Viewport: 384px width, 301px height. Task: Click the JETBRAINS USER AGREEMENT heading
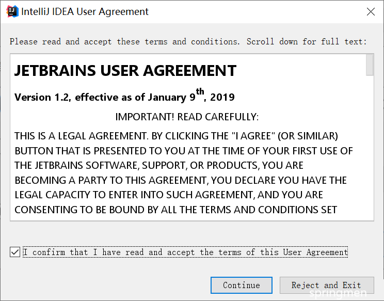[x=125, y=71]
